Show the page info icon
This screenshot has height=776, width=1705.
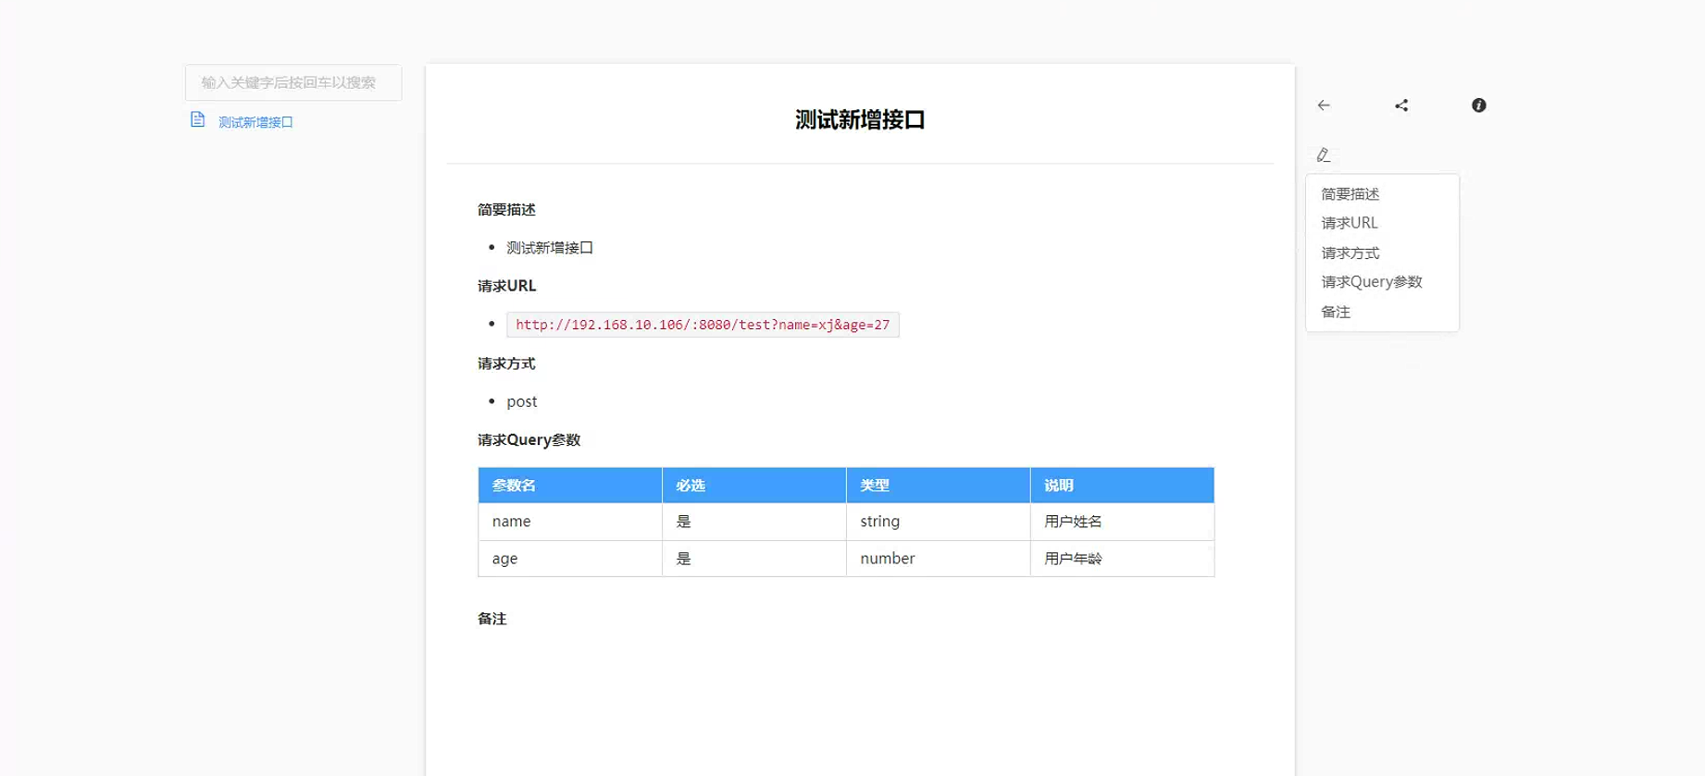pos(1479,105)
